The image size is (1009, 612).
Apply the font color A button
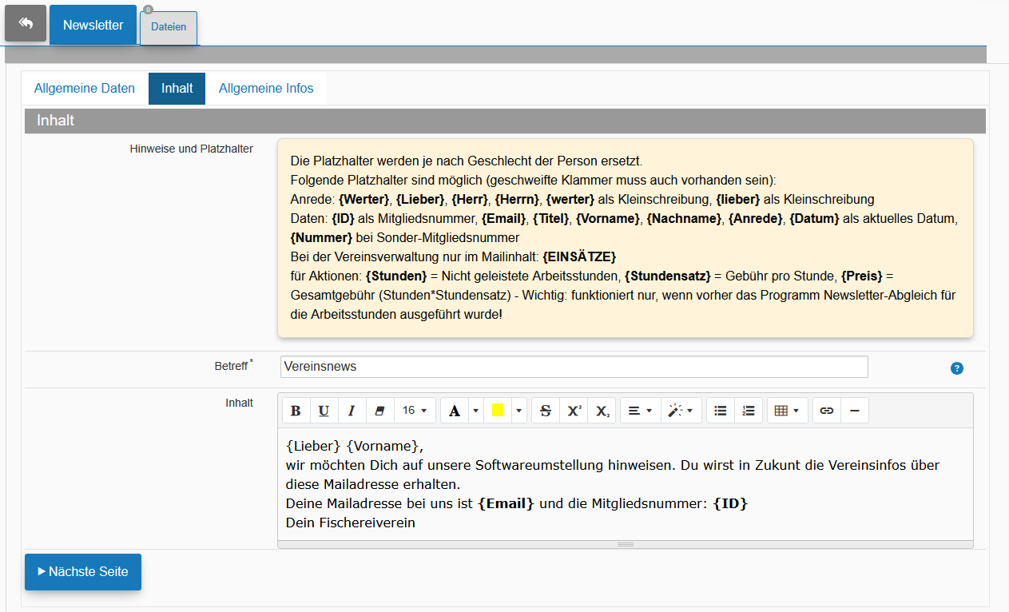click(455, 411)
